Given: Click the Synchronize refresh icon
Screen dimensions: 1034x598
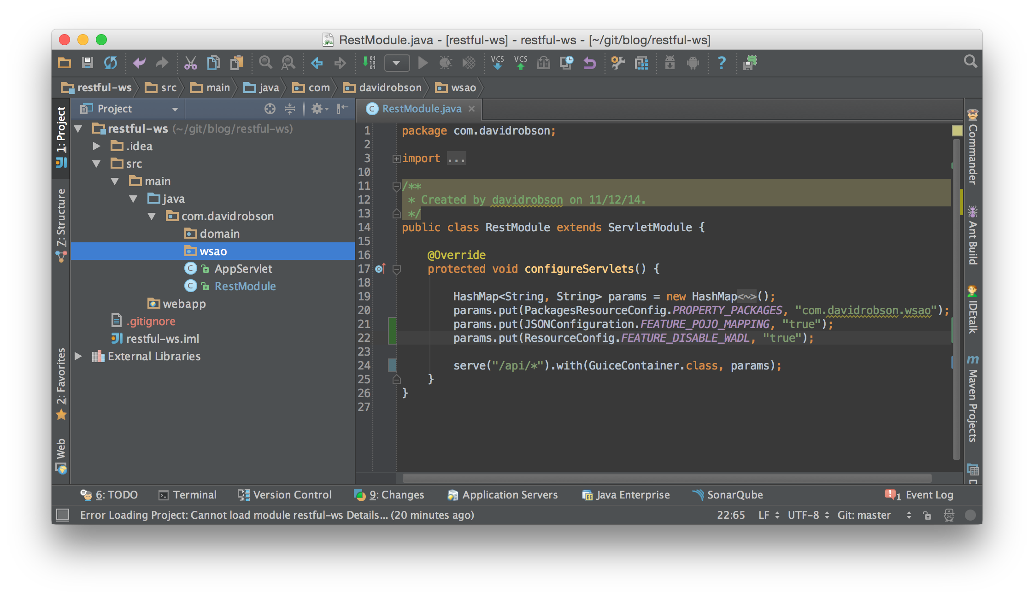Looking at the screenshot, I should [111, 63].
